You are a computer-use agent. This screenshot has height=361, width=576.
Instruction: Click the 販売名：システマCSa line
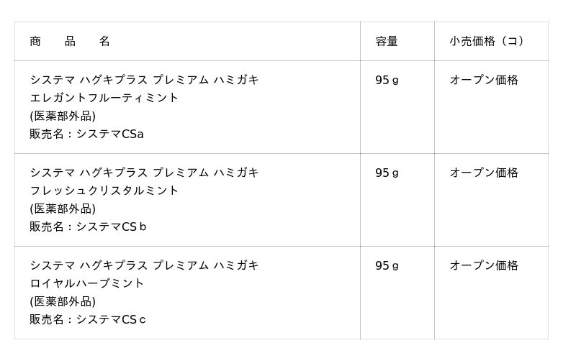pos(87,134)
